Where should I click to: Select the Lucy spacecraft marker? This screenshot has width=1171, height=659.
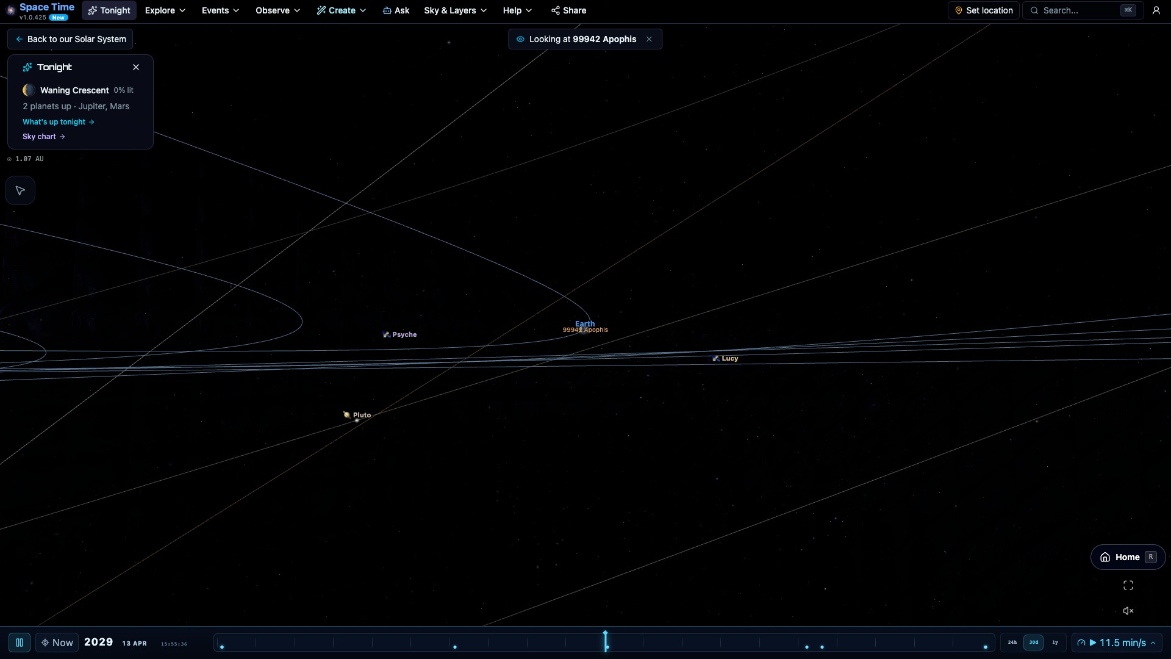[x=725, y=358]
